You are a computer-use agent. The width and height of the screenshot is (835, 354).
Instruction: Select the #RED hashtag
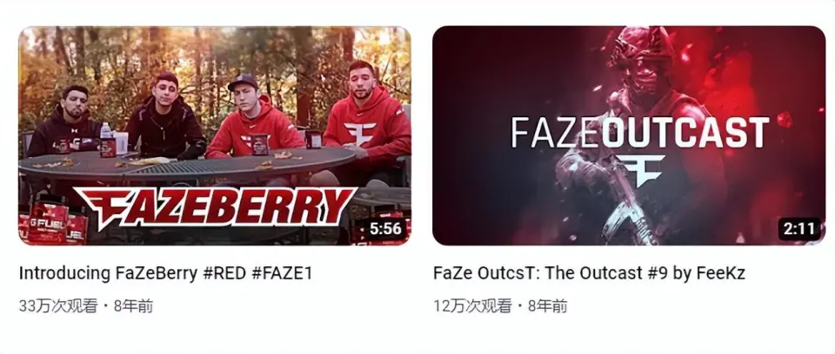click(225, 273)
